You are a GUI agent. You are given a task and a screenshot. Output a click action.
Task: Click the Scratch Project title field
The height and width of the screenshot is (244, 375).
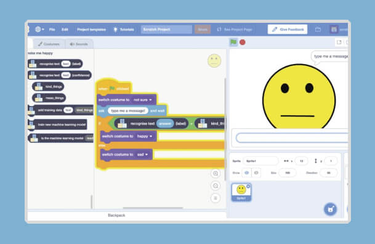[166, 30]
